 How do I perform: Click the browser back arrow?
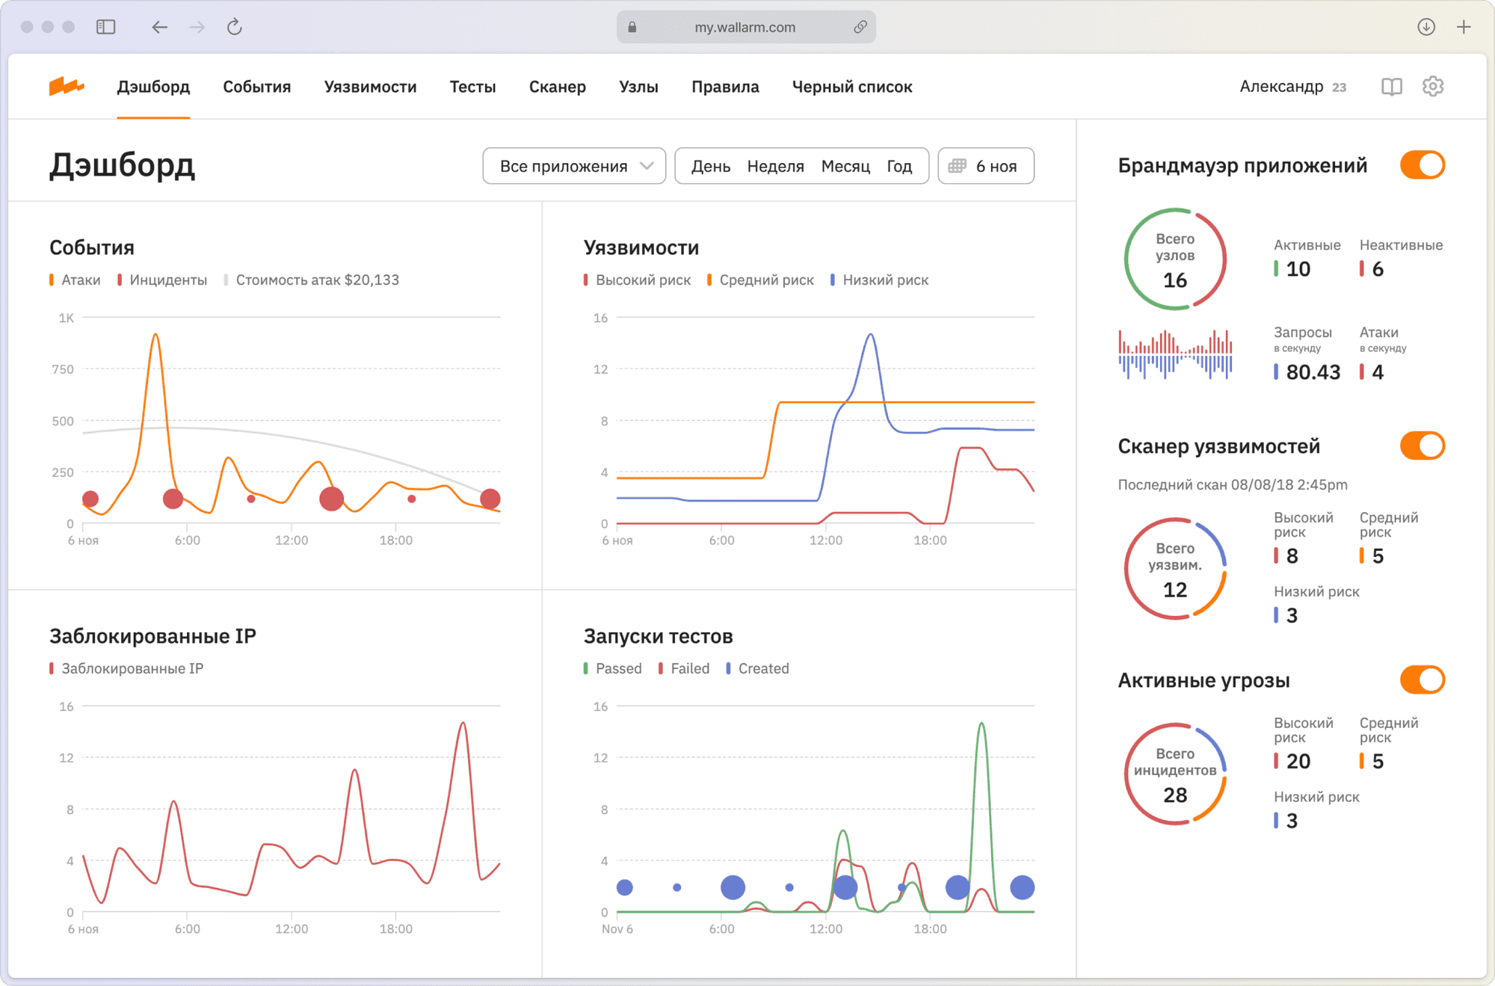159,27
